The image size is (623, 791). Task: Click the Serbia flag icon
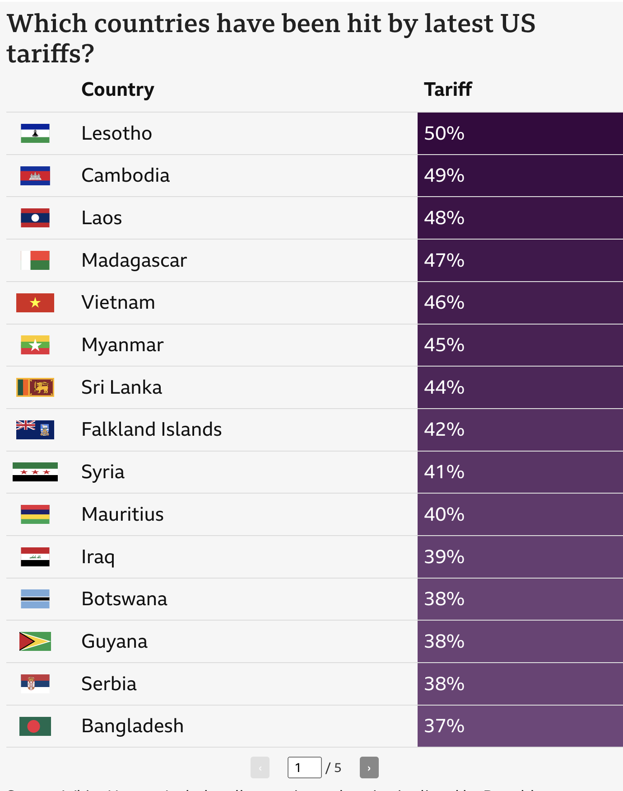[x=35, y=684]
